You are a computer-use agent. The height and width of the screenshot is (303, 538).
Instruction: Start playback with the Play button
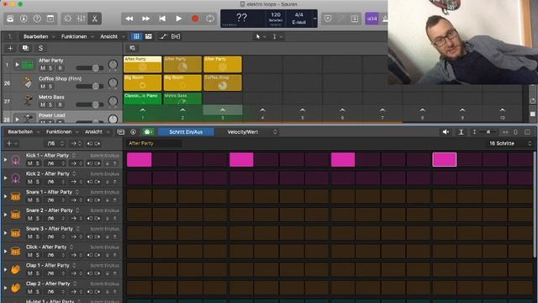pyautogui.click(x=179, y=19)
